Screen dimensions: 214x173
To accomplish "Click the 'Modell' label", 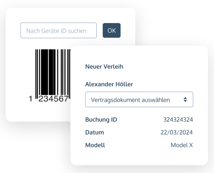I will 95,145.
